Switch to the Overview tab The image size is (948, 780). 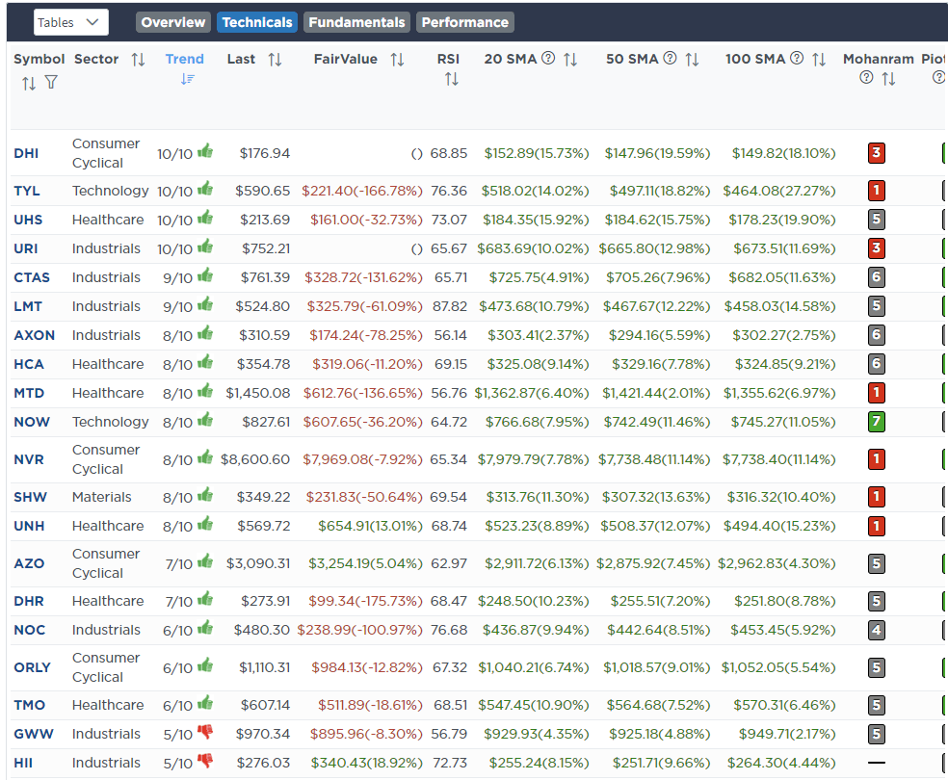click(173, 22)
